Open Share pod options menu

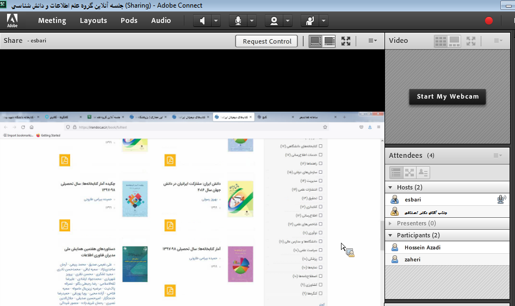click(x=373, y=41)
